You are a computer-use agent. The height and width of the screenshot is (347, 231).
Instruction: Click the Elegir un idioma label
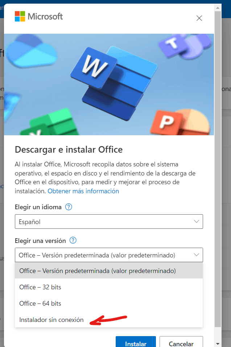[38, 207]
